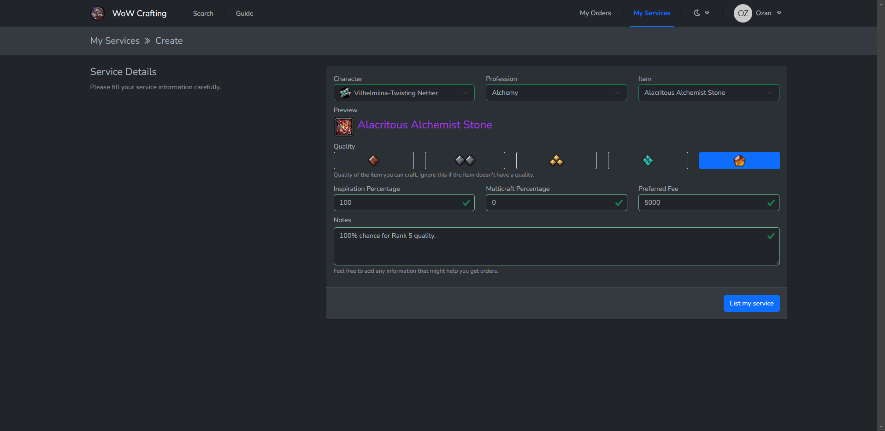Click the Alacritous Alchemist Stone item icon
885x431 pixels.
tap(343, 126)
